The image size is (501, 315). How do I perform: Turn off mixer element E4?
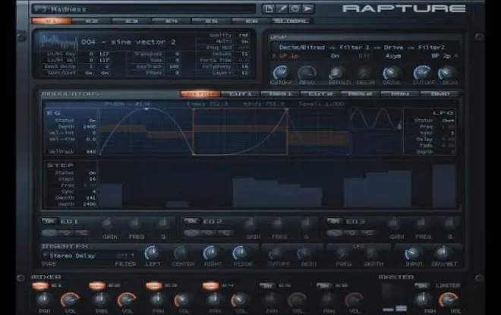click(210, 285)
